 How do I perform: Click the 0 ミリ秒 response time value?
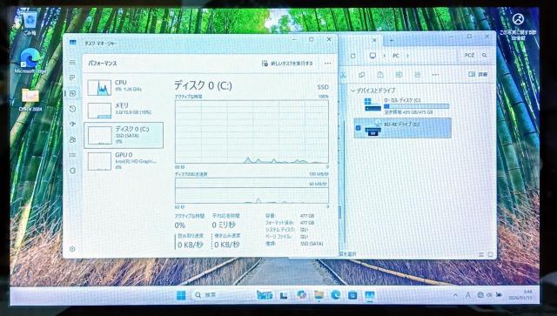pyautogui.click(x=224, y=225)
